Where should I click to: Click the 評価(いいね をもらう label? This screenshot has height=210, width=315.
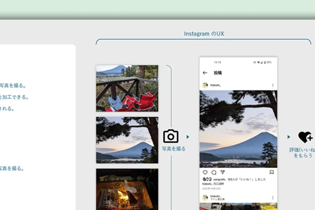pos(302,153)
